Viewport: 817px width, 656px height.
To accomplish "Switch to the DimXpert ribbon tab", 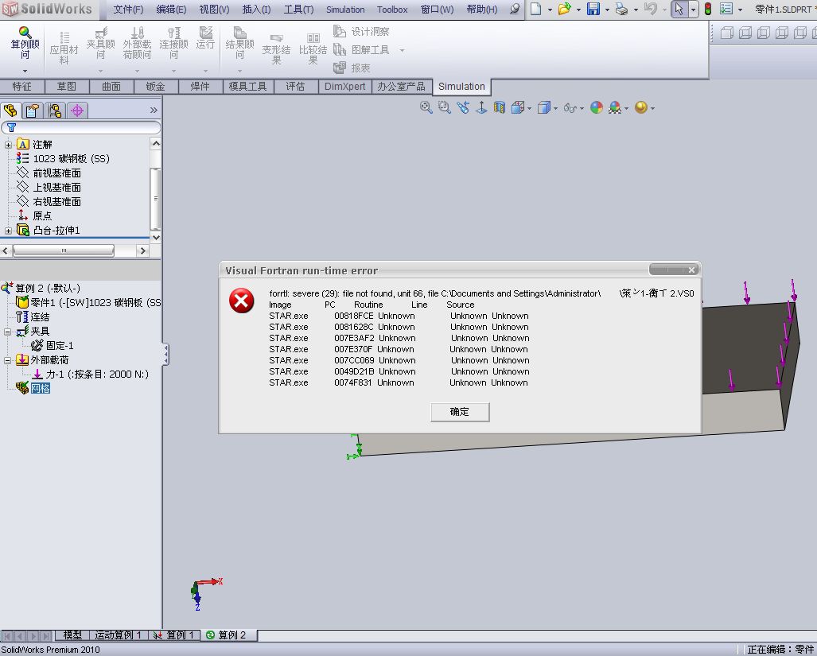I will coord(344,87).
